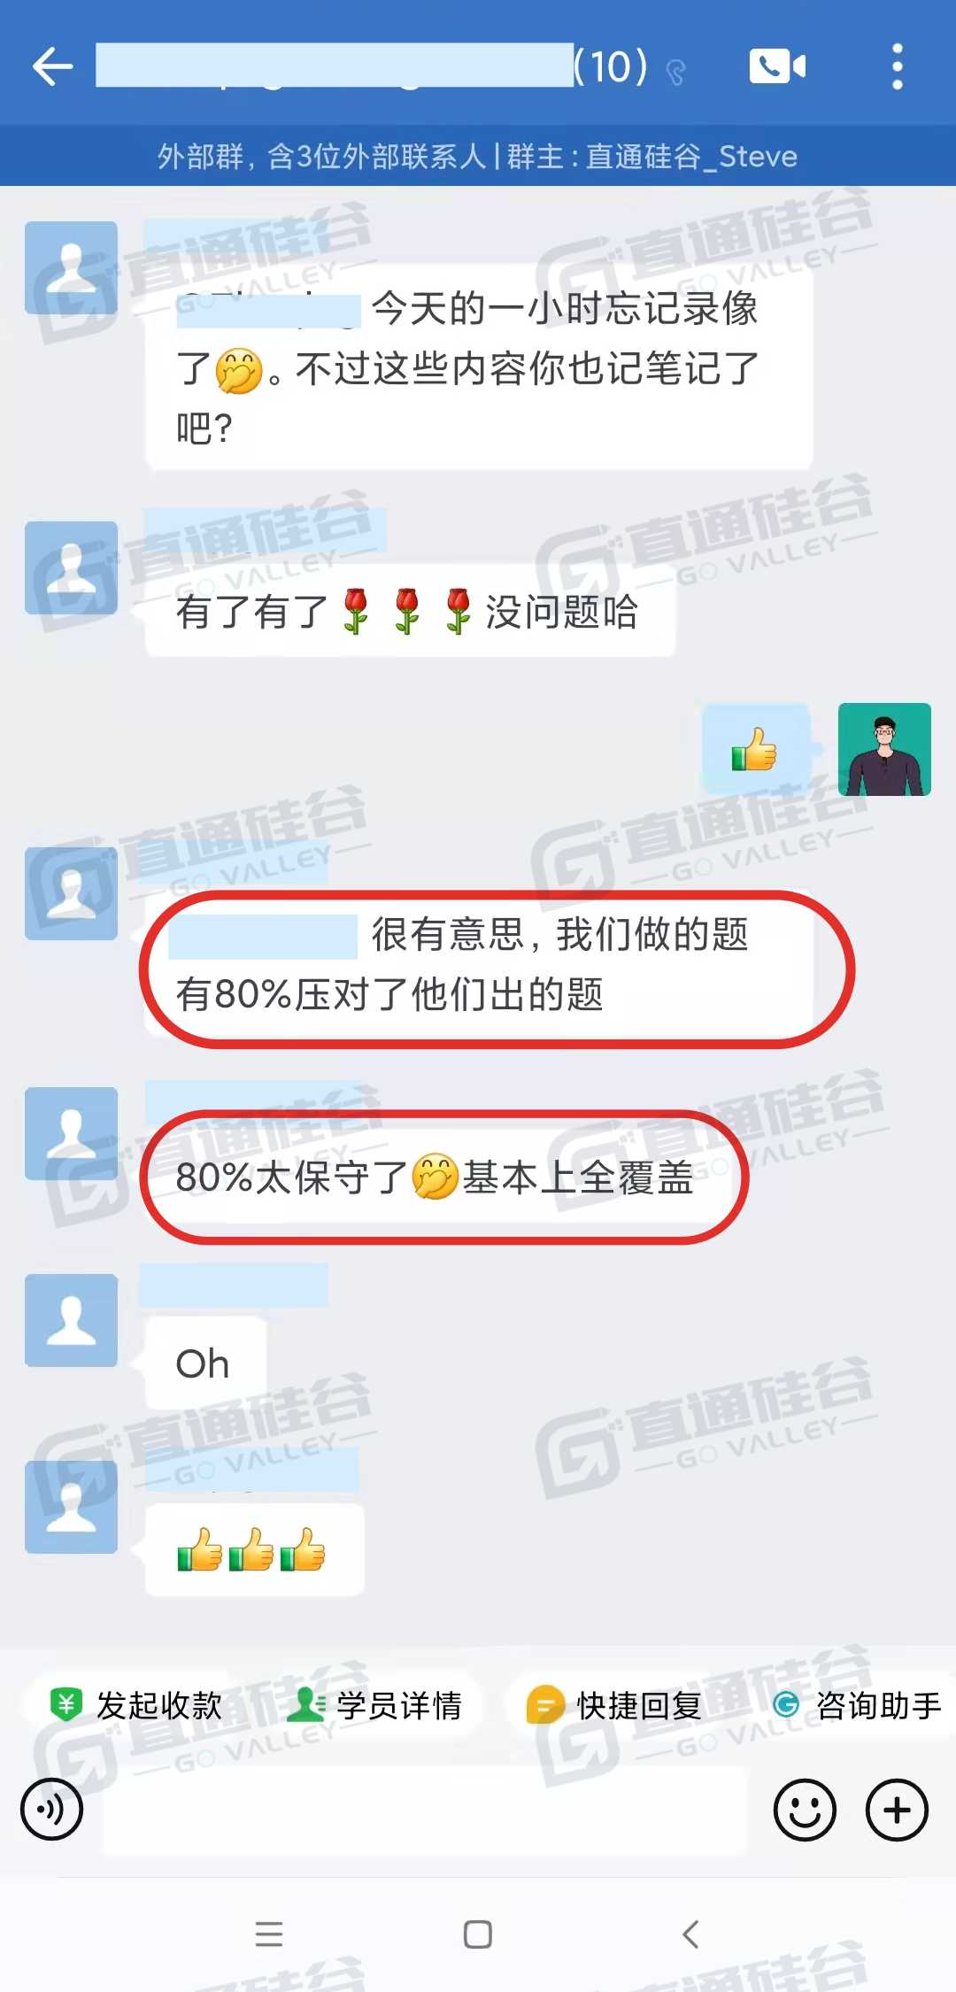Open the emoji smiley picker
Screen dimensions: 956x1992
click(x=805, y=1810)
